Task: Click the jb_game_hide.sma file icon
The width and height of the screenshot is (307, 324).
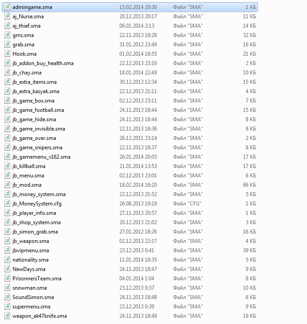Action: tap(7, 119)
